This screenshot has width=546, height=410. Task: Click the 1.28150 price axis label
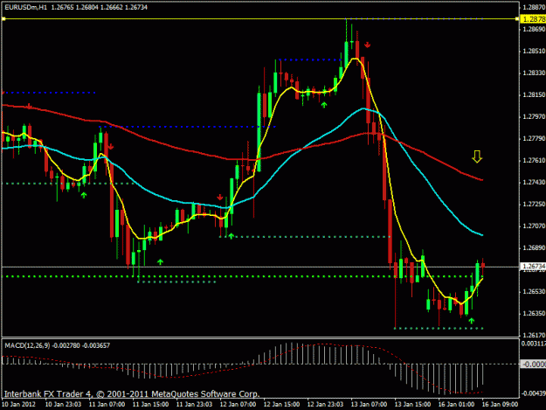(534, 94)
